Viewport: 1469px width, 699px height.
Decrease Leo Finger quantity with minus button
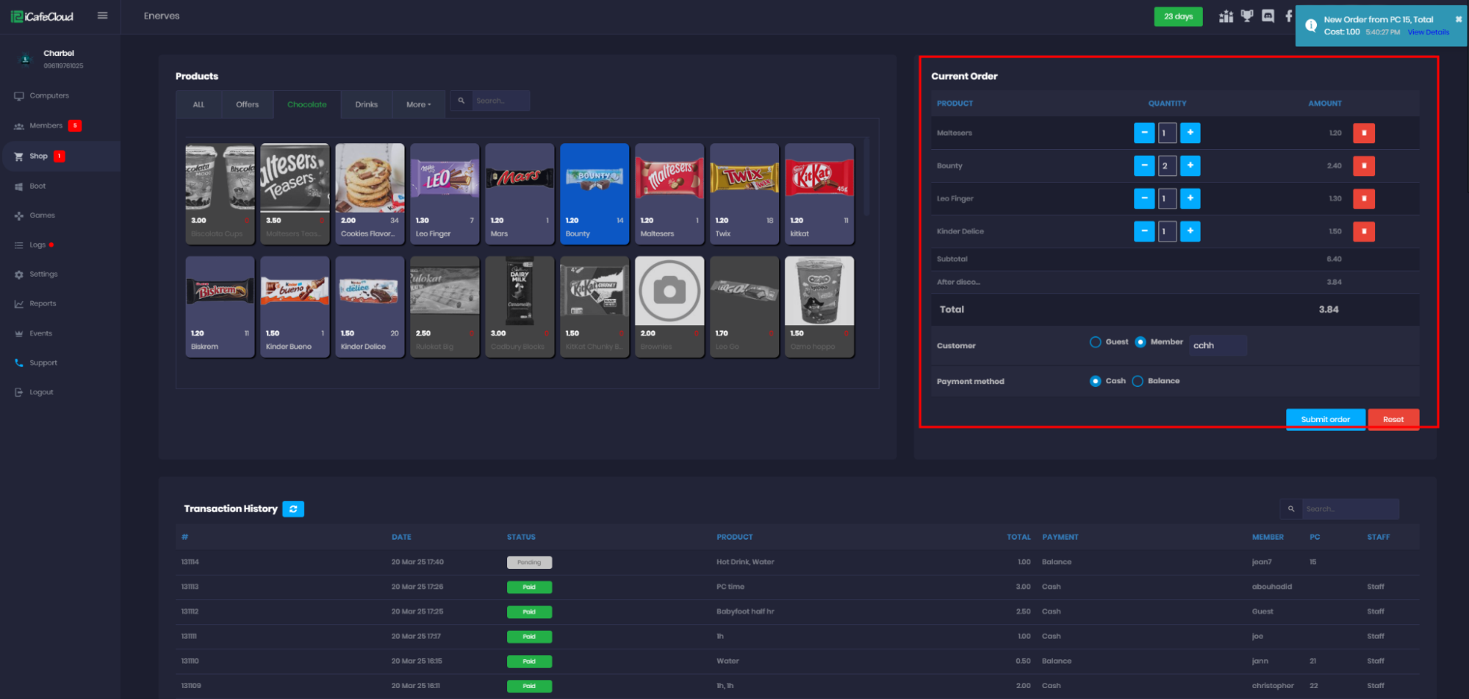coord(1144,198)
